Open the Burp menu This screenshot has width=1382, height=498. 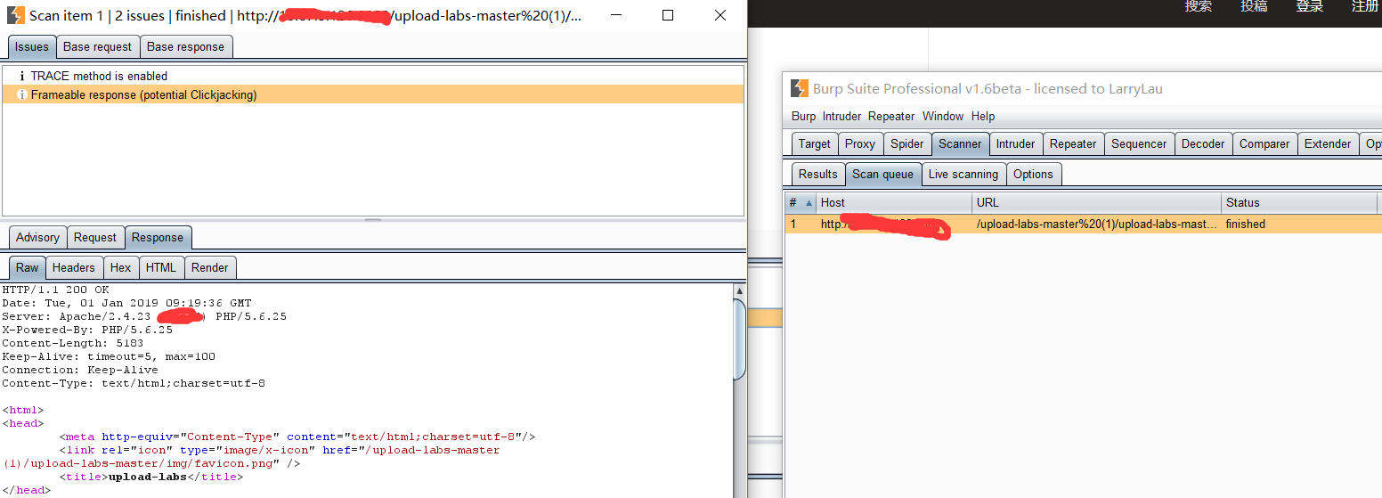(803, 117)
